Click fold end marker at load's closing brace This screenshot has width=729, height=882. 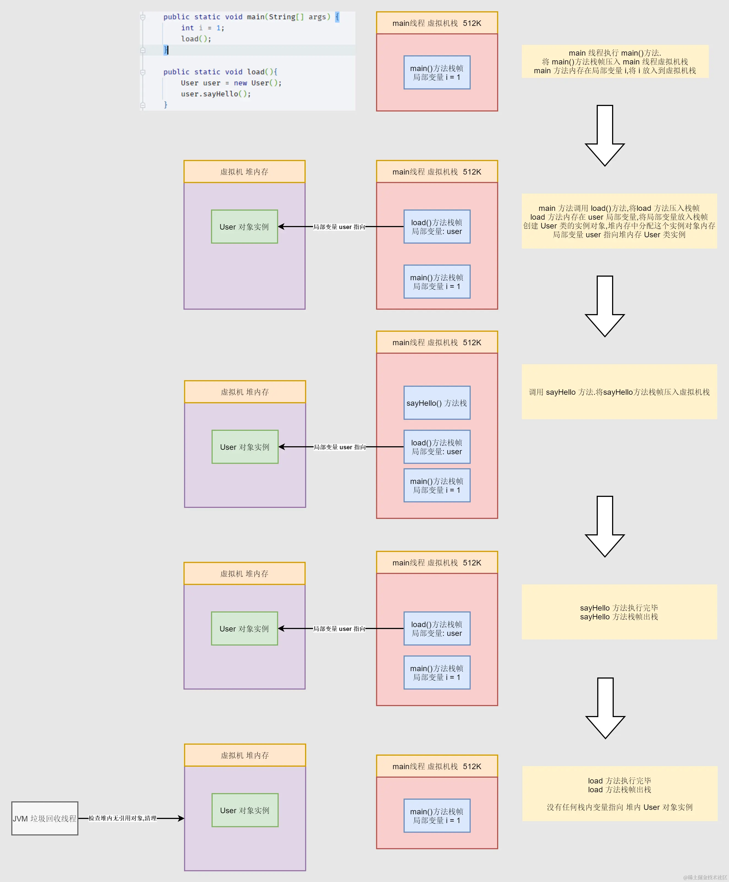pos(143,105)
